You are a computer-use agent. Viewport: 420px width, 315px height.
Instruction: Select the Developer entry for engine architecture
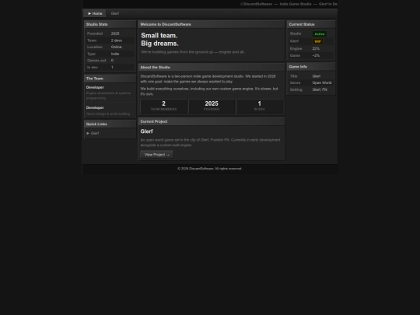[x=110, y=93]
